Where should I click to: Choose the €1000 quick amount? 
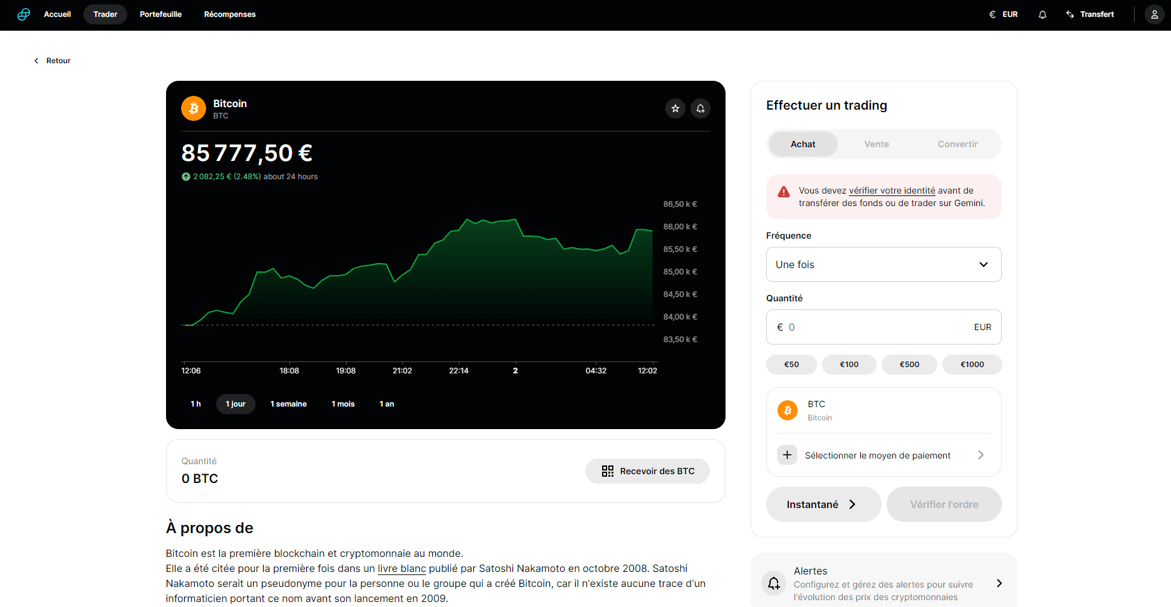point(972,365)
